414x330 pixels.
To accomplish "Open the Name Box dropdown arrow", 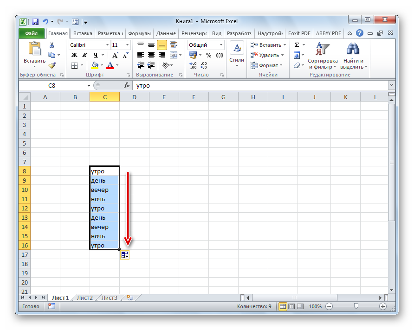I will (89, 86).
